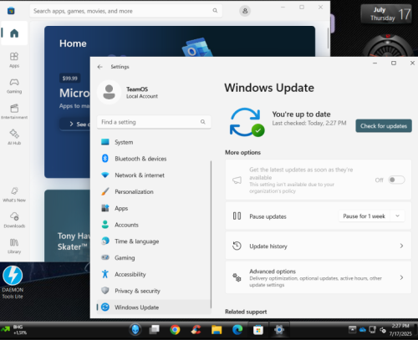Open Network & internet settings

pos(154,175)
